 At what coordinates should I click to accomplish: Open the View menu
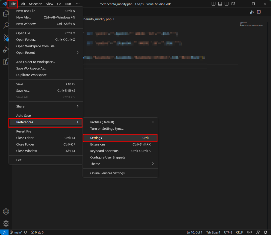50,4
